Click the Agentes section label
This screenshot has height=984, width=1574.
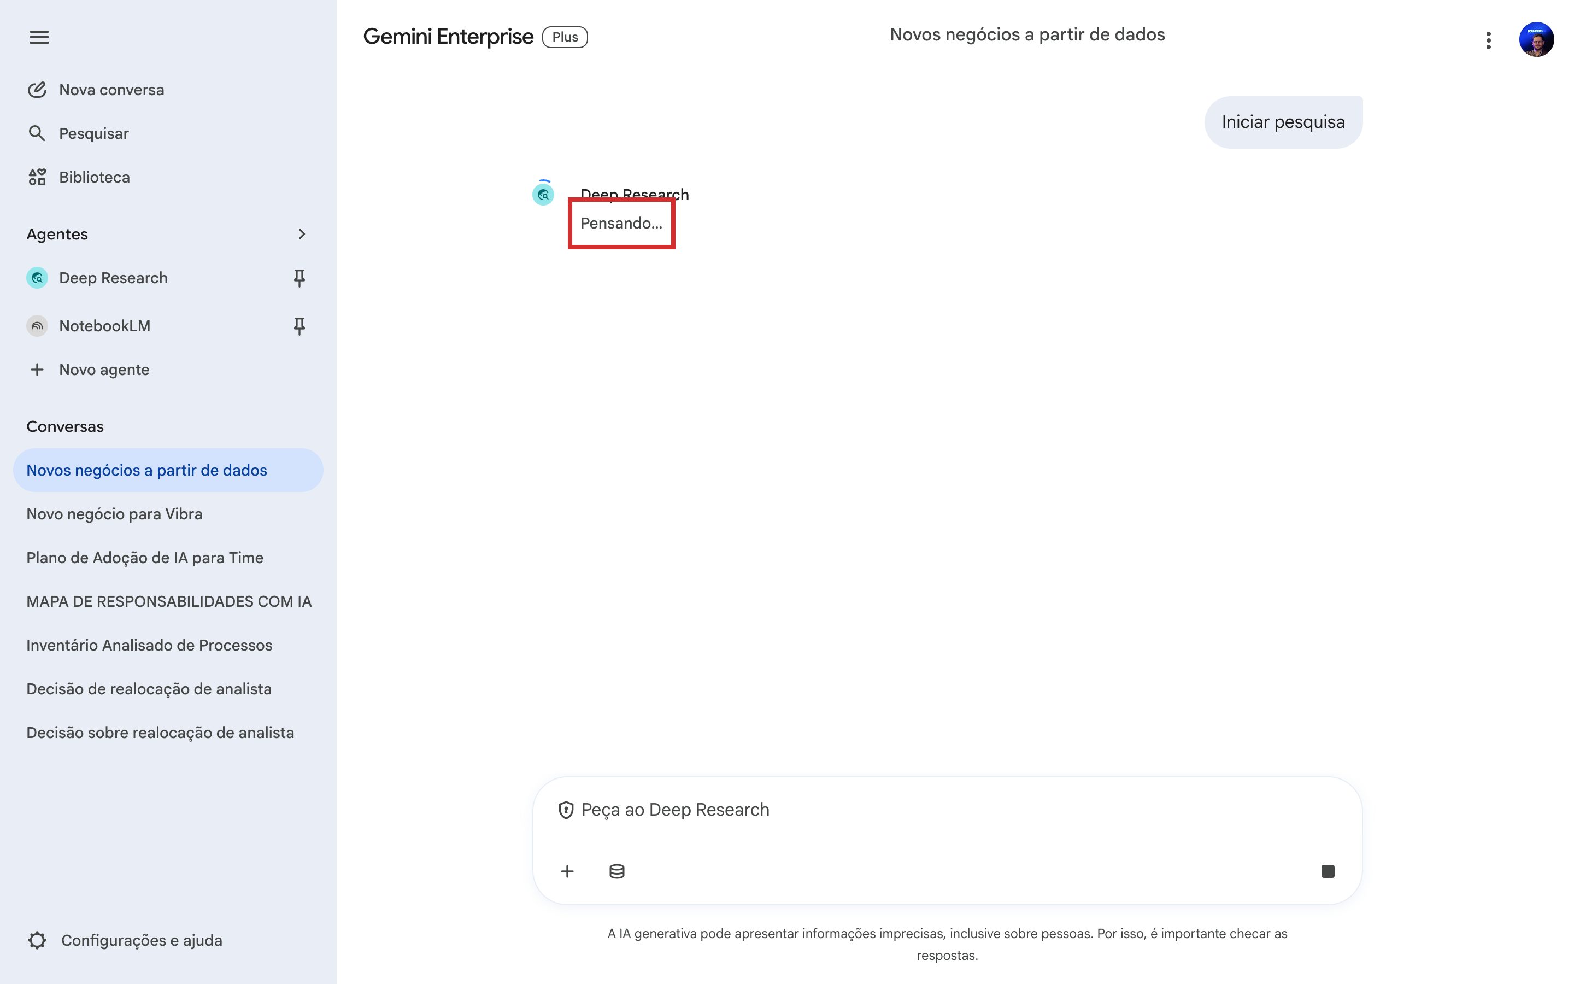point(57,235)
